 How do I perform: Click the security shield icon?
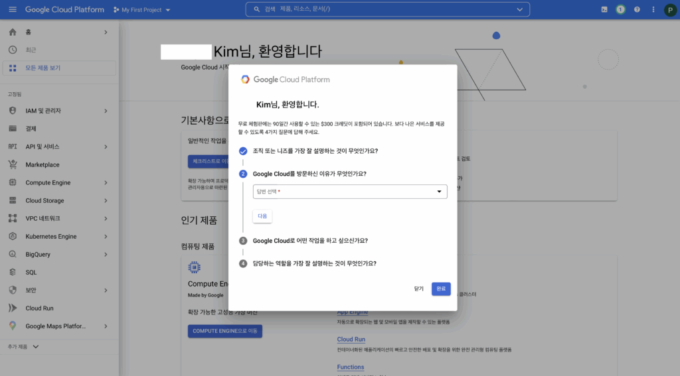(13, 290)
